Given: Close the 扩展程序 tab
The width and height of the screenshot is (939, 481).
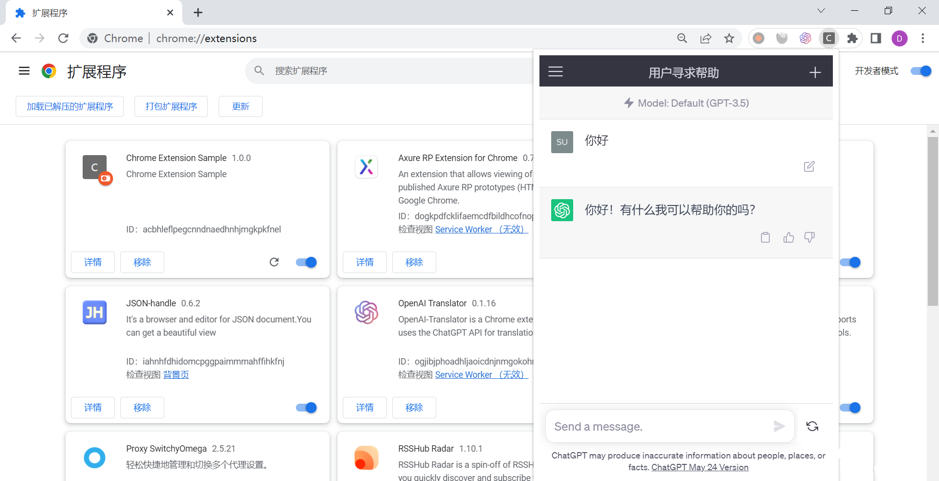Looking at the screenshot, I should click(x=170, y=13).
